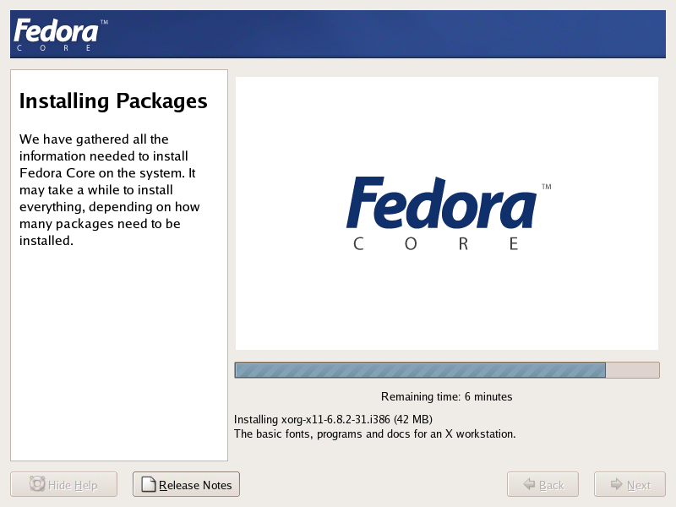Viewport: 676px width, 507px height.
Task: Click the X workstation package description line
Action: [374, 433]
